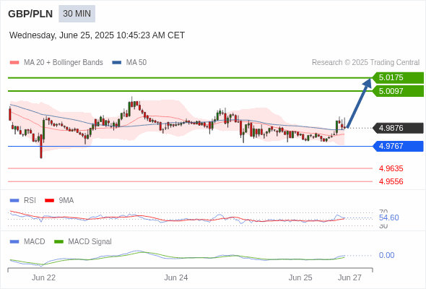
Task: Click the 5.0175 green resistance tag
Action: coord(398,78)
